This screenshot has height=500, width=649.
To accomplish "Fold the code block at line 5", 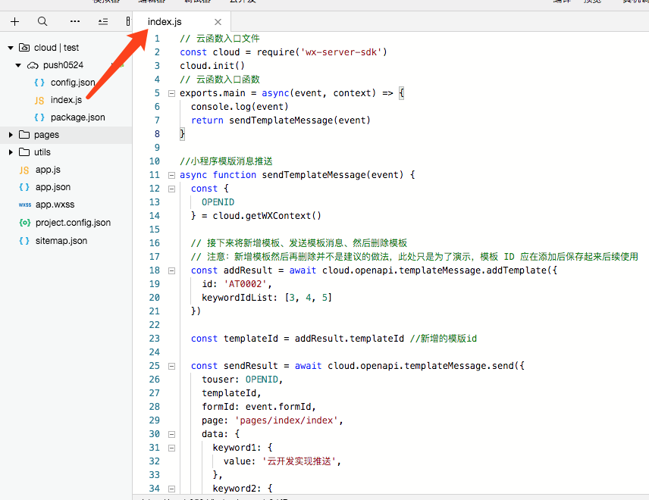I will pyautogui.click(x=171, y=93).
